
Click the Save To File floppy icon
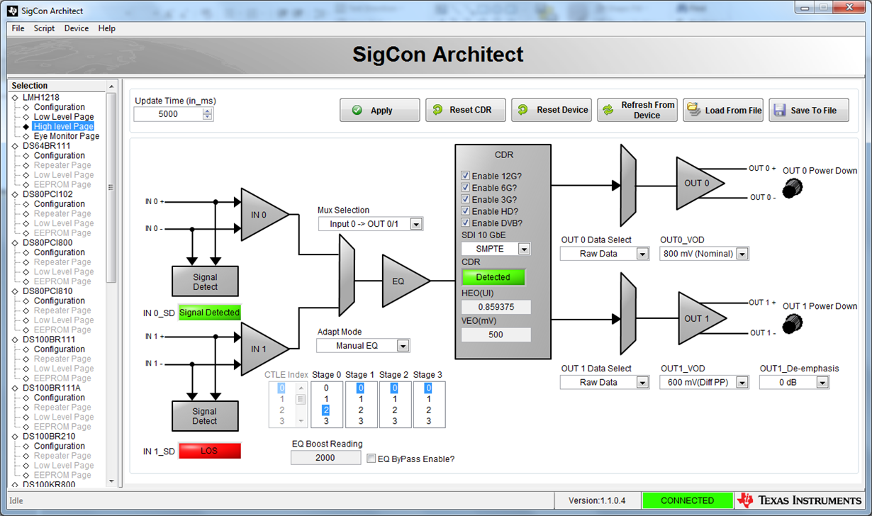pyautogui.click(x=780, y=110)
